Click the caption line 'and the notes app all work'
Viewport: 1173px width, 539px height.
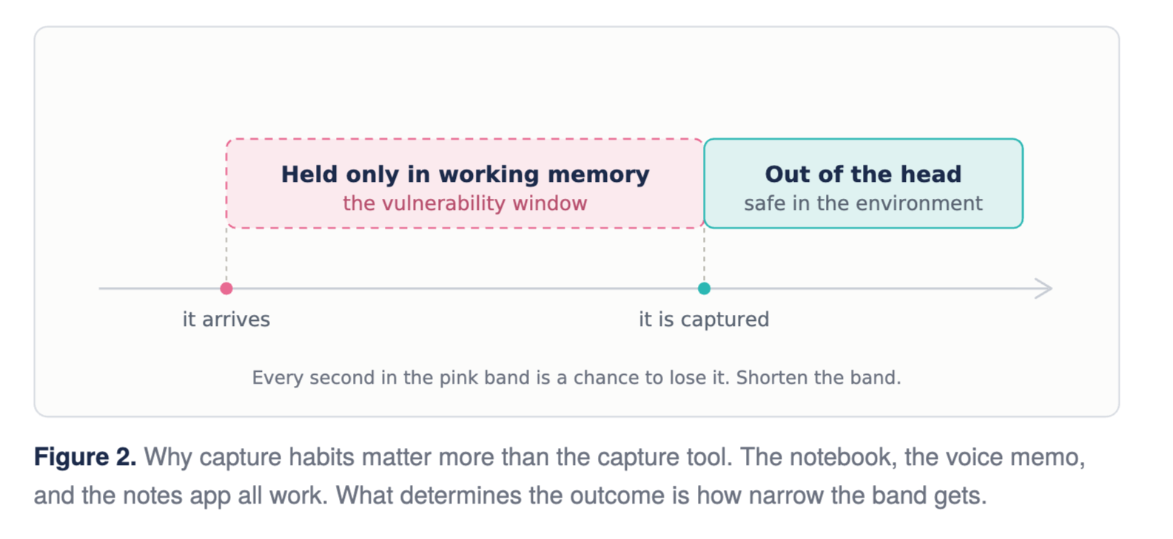tap(181, 495)
